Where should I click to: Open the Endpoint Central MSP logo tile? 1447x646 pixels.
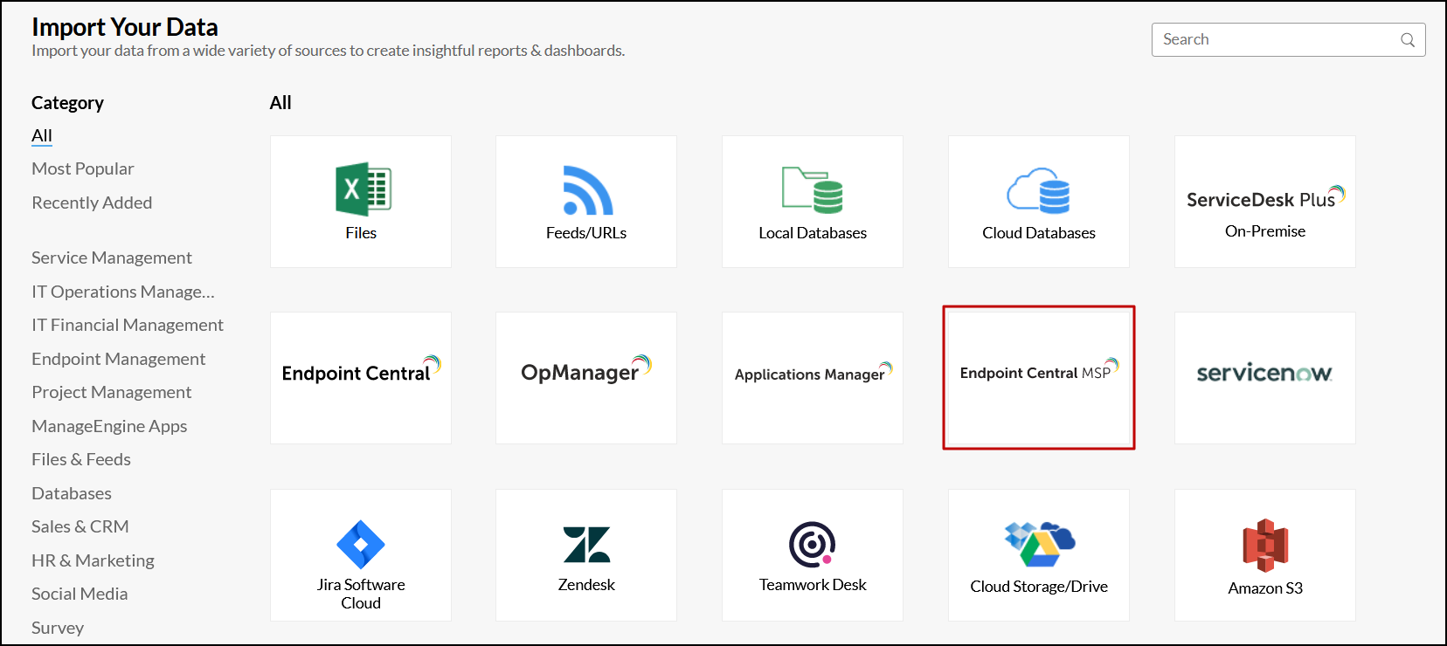pos(1039,378)
